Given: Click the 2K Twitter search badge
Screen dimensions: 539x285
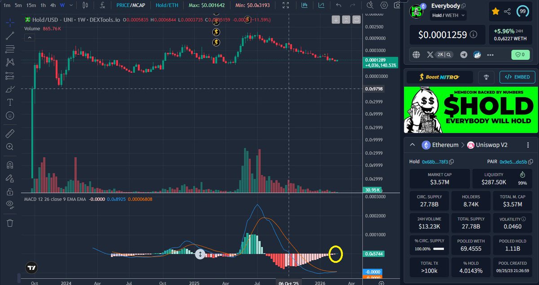Looking at the screenshot, I should point(445,54).
